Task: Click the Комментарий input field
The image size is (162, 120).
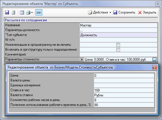Action: pos(118,54)
